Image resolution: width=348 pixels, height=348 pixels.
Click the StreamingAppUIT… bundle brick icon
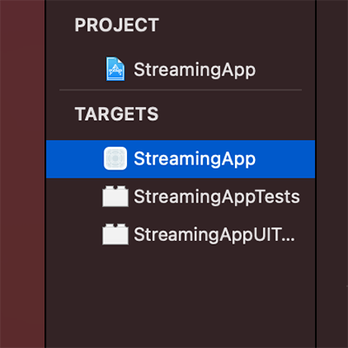pos(116,234)
